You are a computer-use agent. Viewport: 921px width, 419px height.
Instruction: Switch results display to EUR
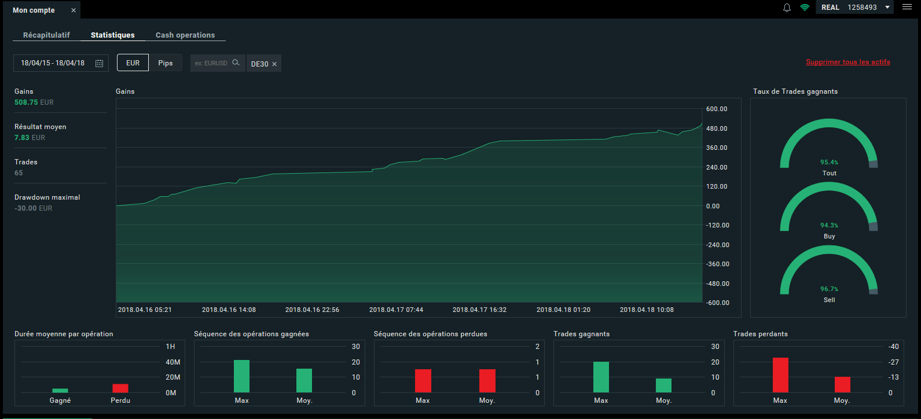coord(133,63)
